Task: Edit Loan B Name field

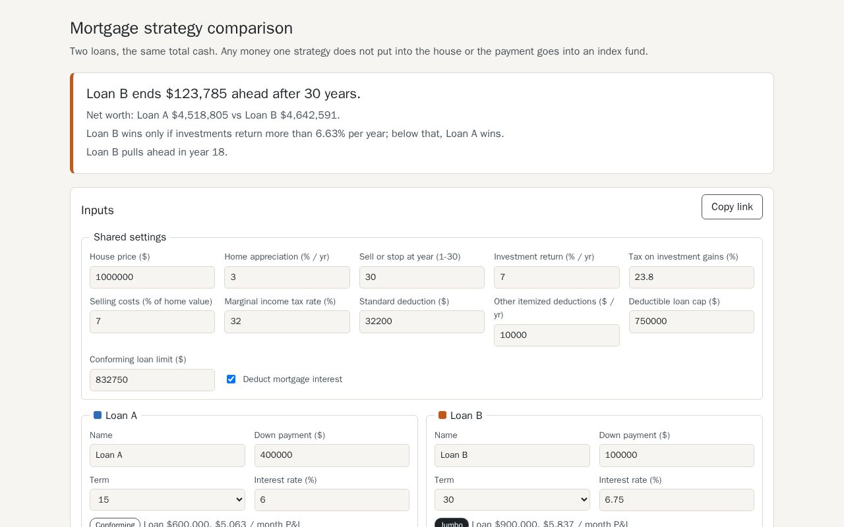Action: click(512, 455)
